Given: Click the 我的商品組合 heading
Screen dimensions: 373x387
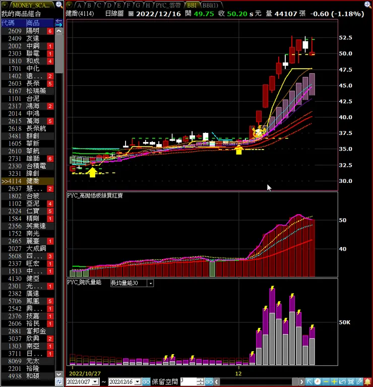Looking at the screenshot, I should click(x=21, y=14).
